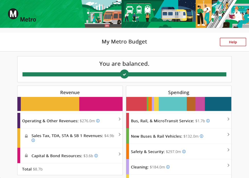This screenshot has width=249, height=178.
Task: Click the lock icon beside Sales Tax revenues
Action: [x=26, y=136]
